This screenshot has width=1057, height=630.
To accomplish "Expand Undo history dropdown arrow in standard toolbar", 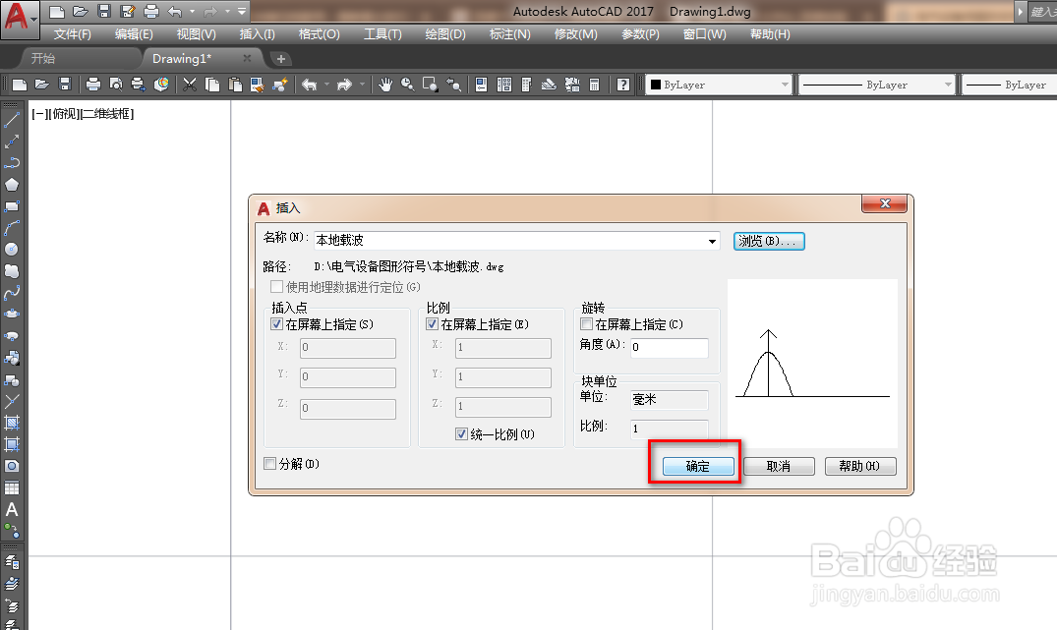I will 327,85.
